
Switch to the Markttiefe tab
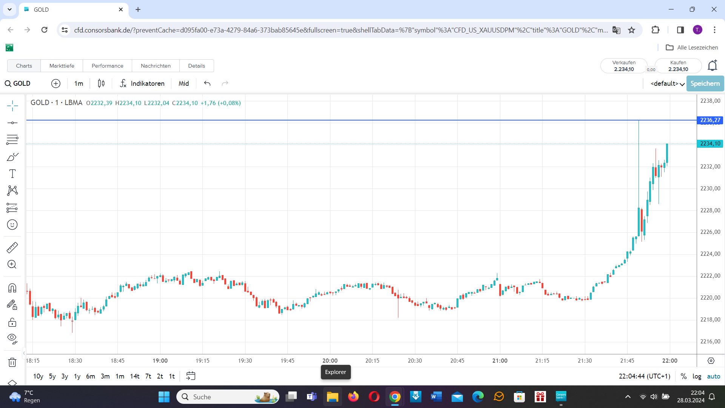click(x=62, y=66)
